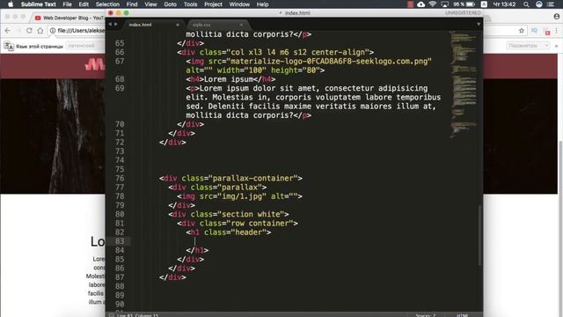Image resolution: width=563 pixels, height=317 pixels.
Task: Select the Web Developer Blog Chrome tab
Action: tap(69, 18)
